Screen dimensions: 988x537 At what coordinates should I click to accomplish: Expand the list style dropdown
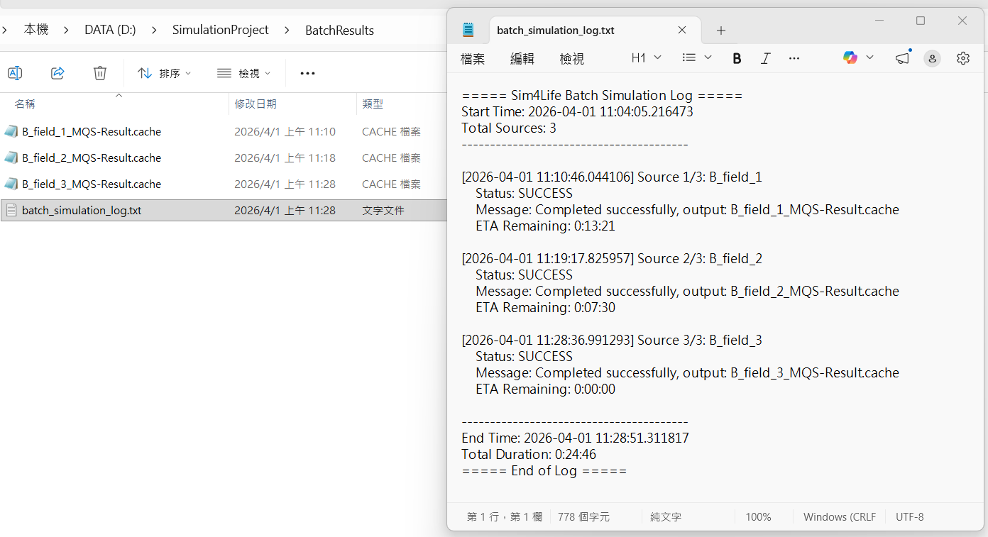tap(696, 58)
